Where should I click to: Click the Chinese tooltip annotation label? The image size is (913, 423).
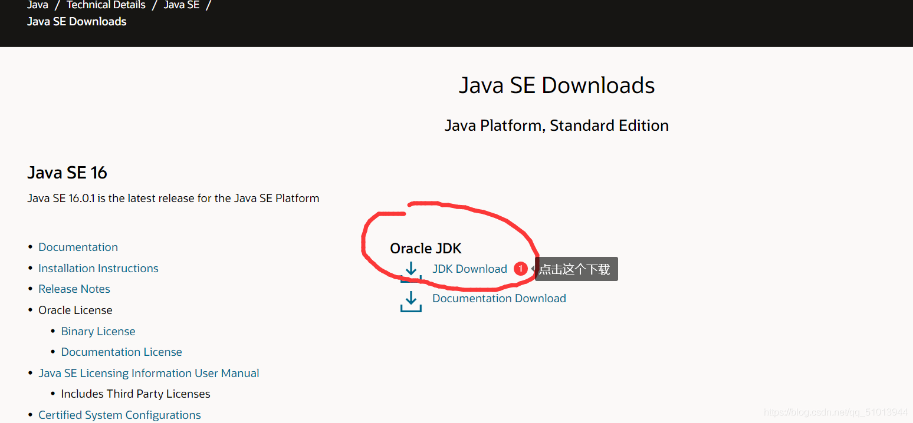click(x=576, y=269)
